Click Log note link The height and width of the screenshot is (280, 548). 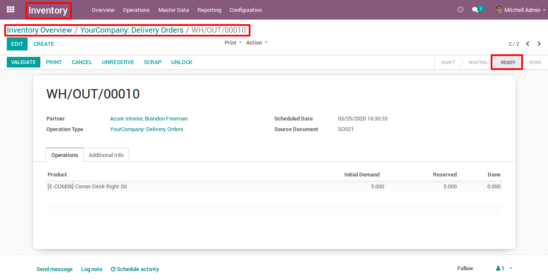click(x=92, y=269)
